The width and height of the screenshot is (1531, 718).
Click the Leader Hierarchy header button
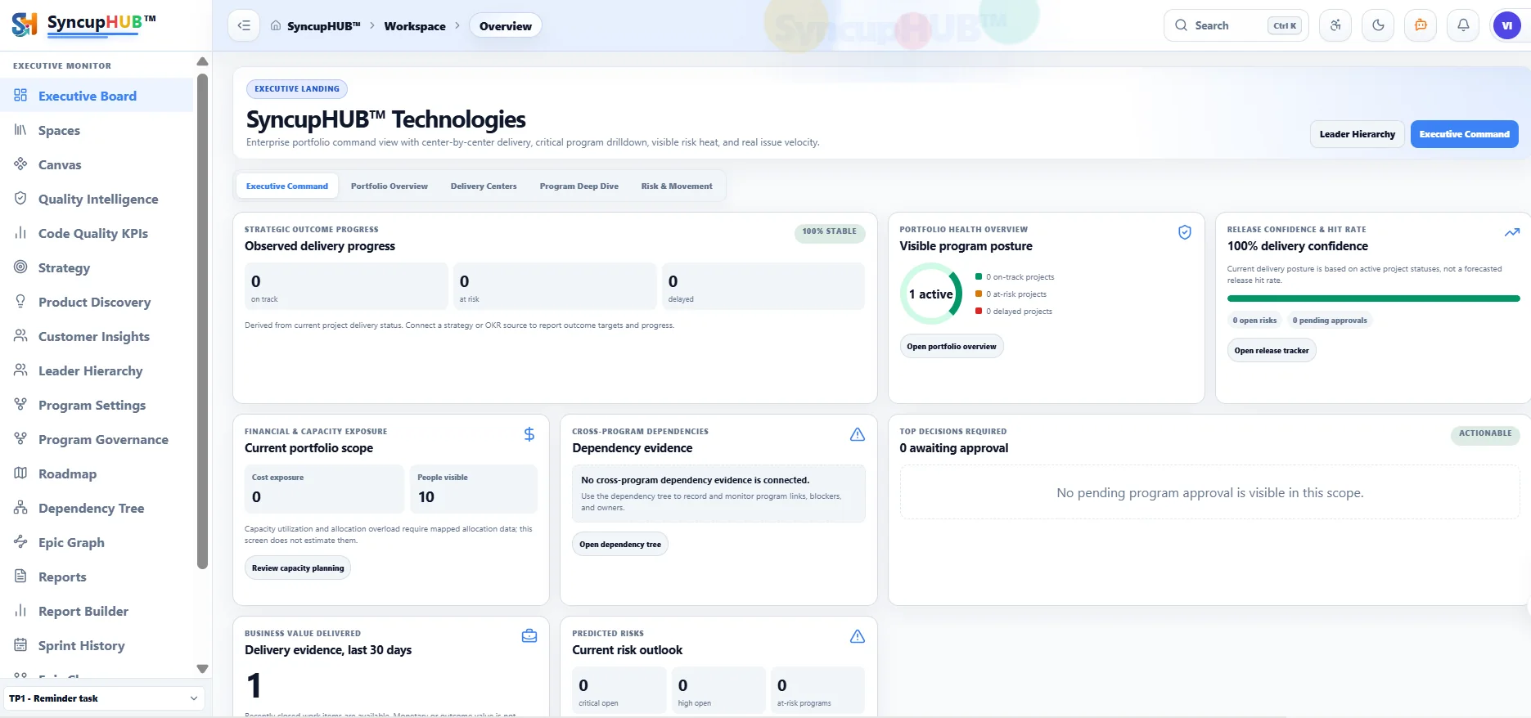point(1357,134)
